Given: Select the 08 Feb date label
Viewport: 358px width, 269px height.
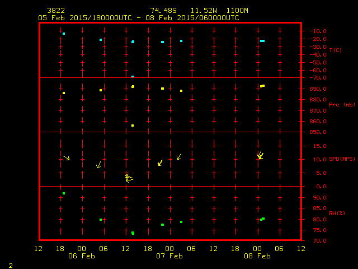Looking at the screenshot, I should (257, 256).
